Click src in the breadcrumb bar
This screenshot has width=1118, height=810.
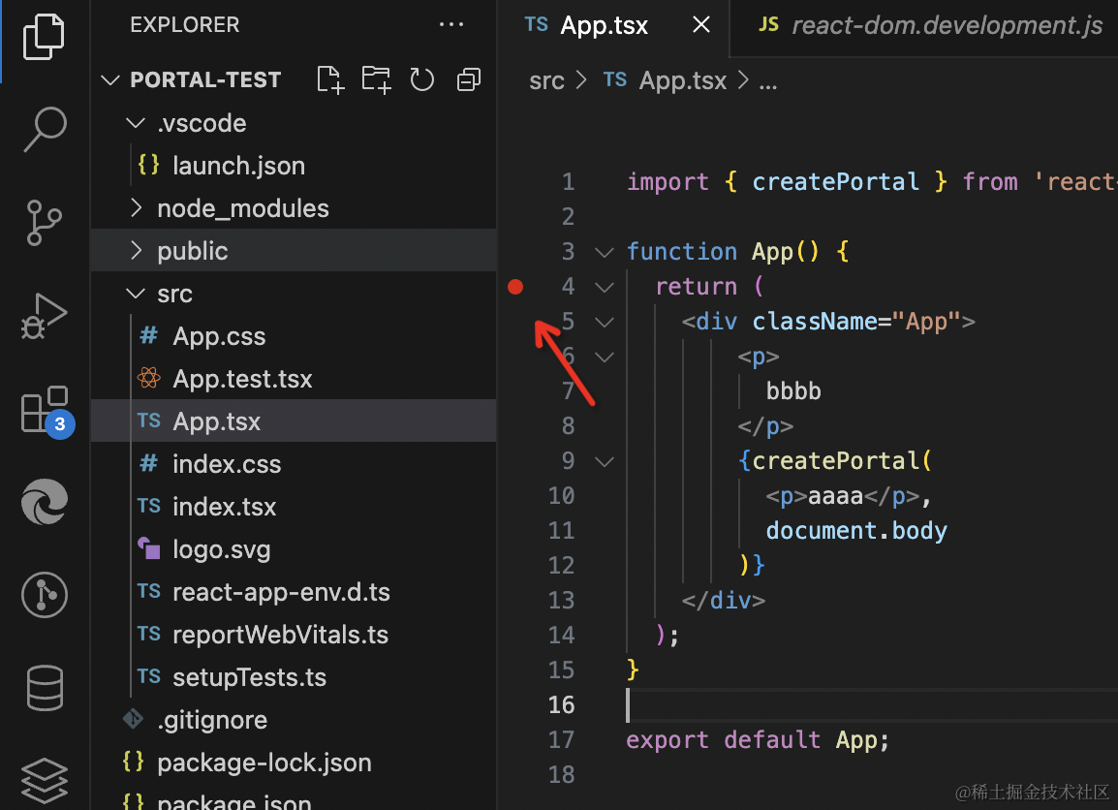pyautogui.click(x=546, y=80)
